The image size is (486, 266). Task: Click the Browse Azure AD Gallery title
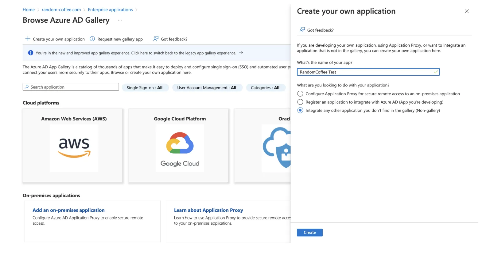66,20
